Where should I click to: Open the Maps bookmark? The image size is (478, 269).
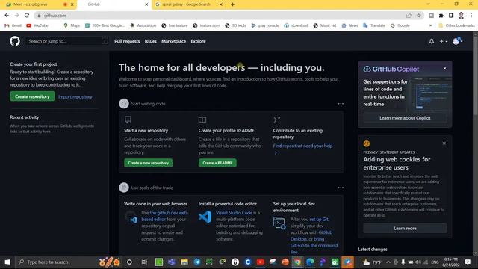click(x=72, y=25)
